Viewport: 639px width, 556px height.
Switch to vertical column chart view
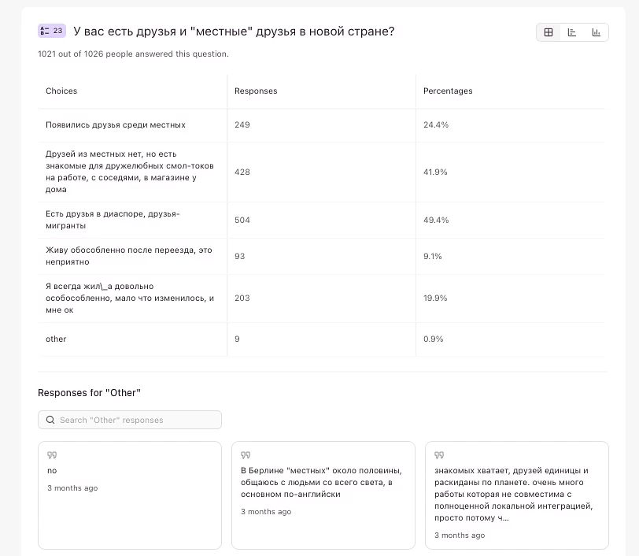pos(596,32)
